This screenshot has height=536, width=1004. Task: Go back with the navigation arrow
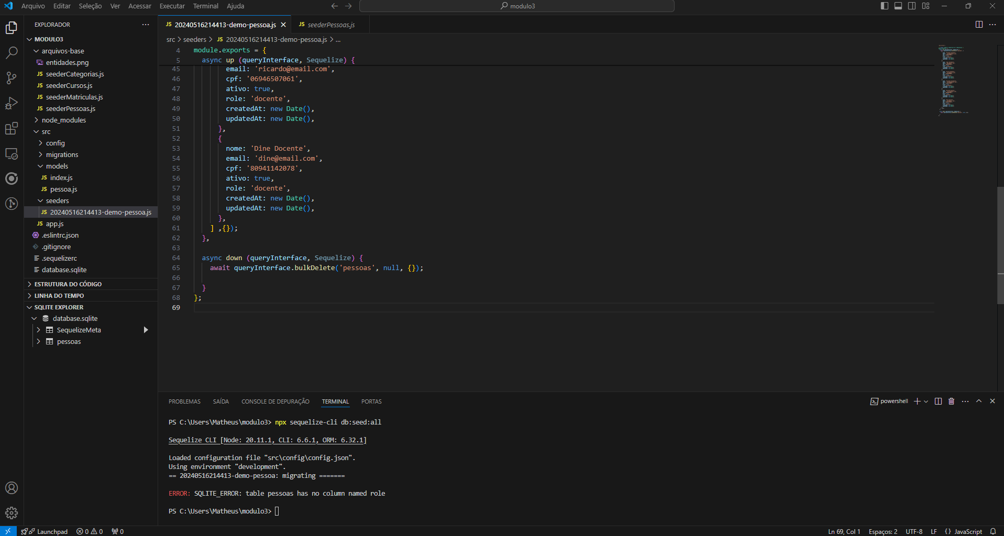click(x=335, y=6)
